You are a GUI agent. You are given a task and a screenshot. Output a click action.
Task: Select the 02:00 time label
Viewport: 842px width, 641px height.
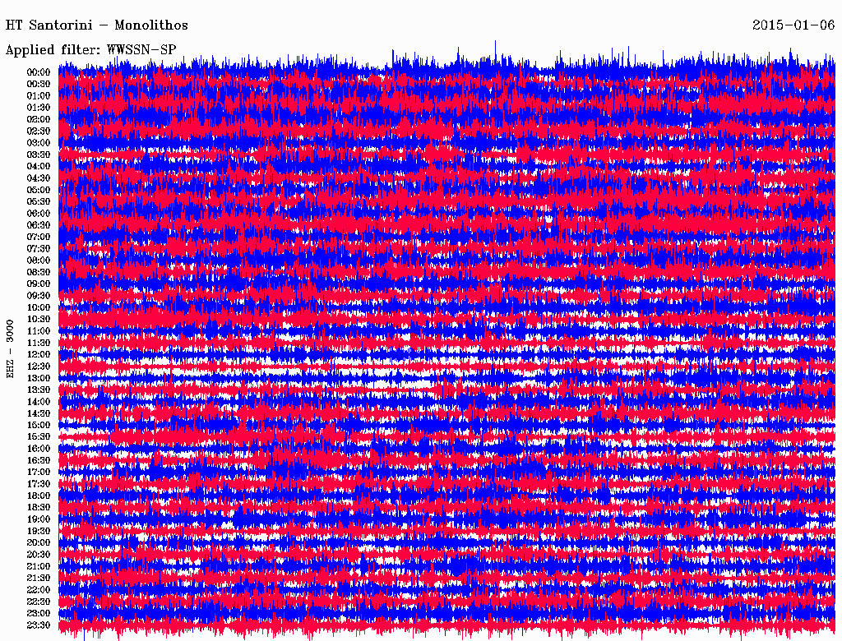click(39, 119)
